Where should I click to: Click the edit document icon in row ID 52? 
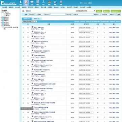32,27
